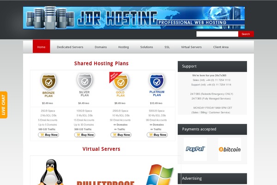Click the Sales (Intl) phone number
277x185 pixels.
(211, 80)
